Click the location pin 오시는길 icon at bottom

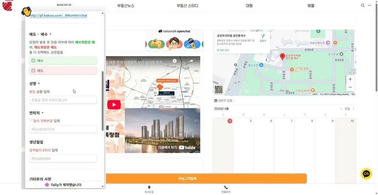tap(149, 187)
